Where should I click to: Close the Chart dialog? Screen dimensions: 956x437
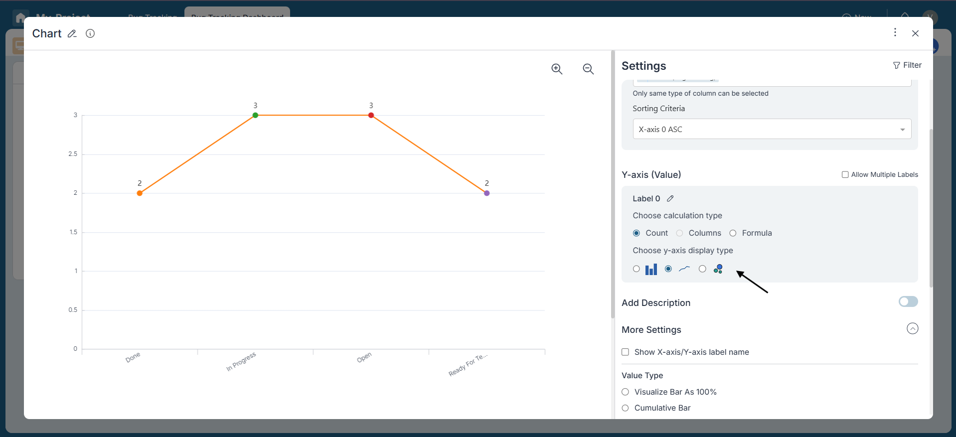pos(915,33)
